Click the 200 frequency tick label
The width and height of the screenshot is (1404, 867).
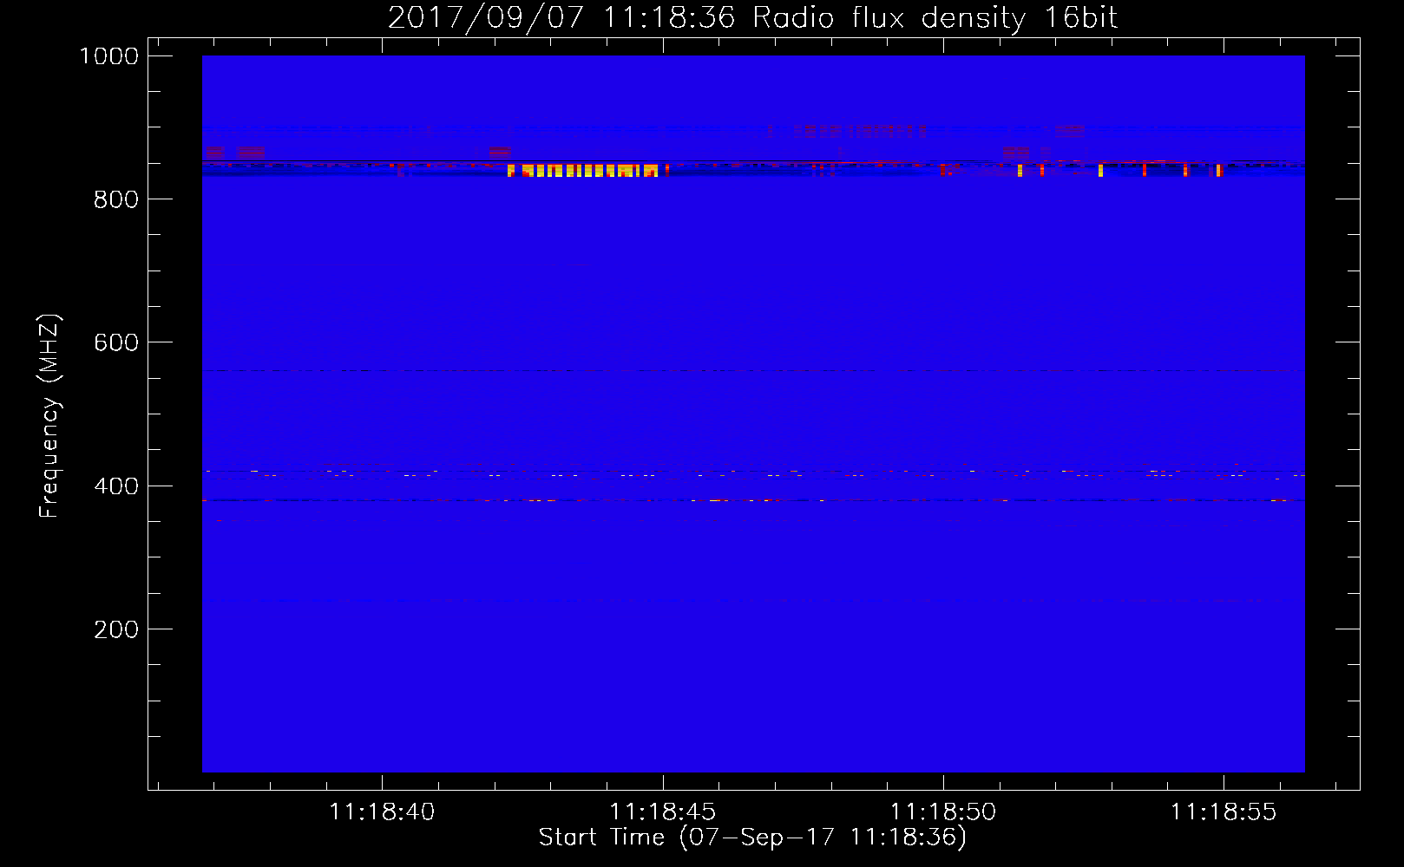click(116, 629)
